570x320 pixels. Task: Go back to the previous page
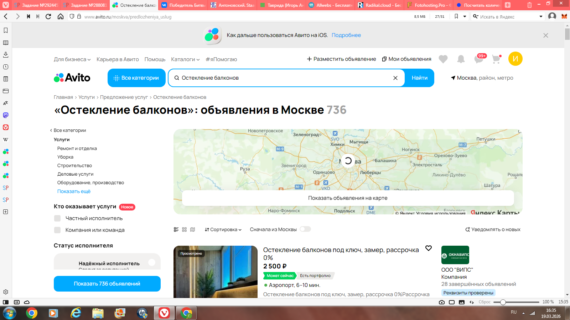[x=6, y=16]
